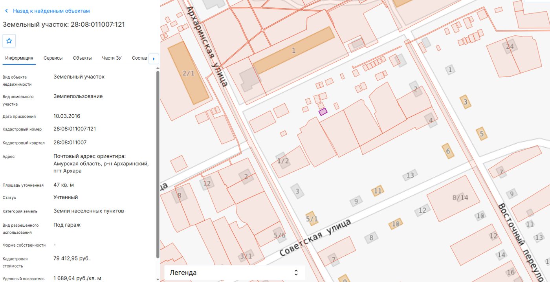Switch to the Сервисы tab
The image size is (550, 282).
53,58
